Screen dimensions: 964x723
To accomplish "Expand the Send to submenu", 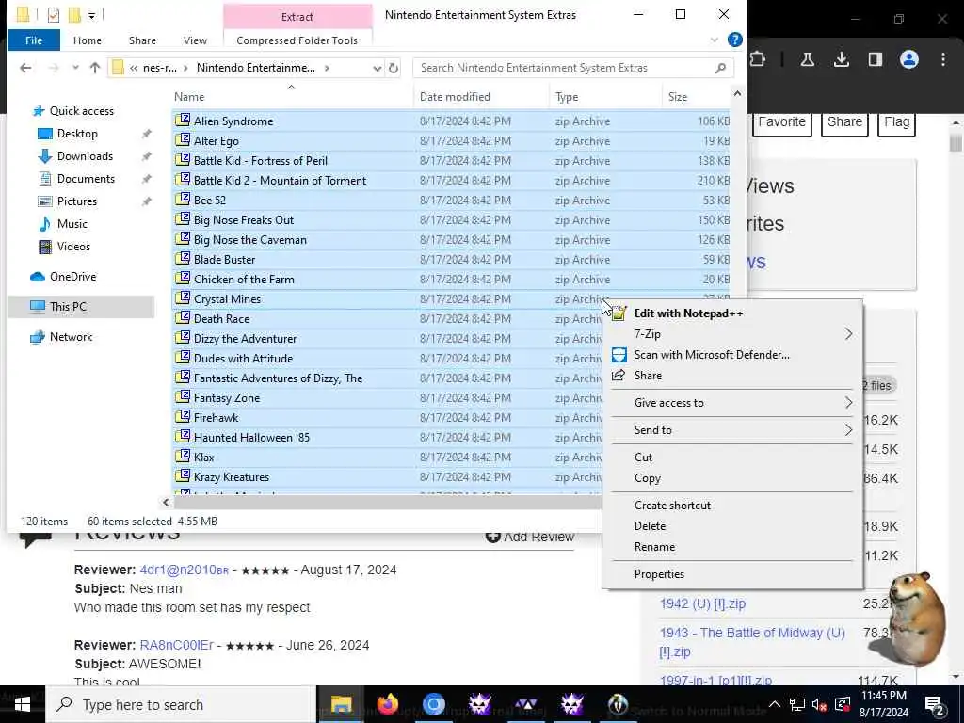I will click(732, 430).
